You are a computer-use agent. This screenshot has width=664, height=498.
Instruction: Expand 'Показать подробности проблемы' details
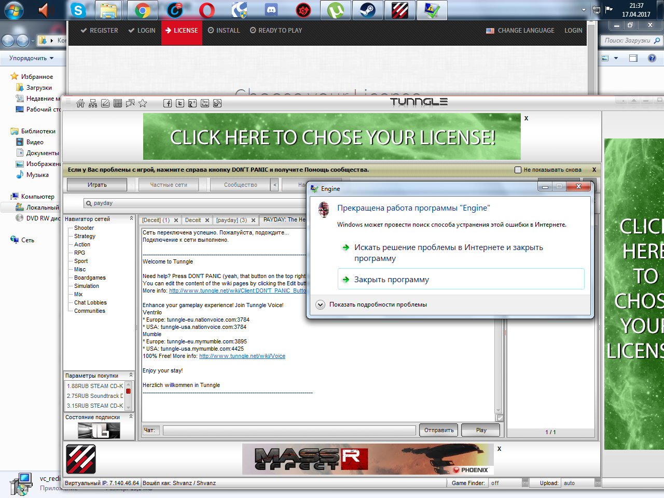click(x=321, y=305)
